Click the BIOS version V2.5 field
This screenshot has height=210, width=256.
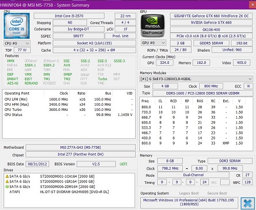click(96, 164)
